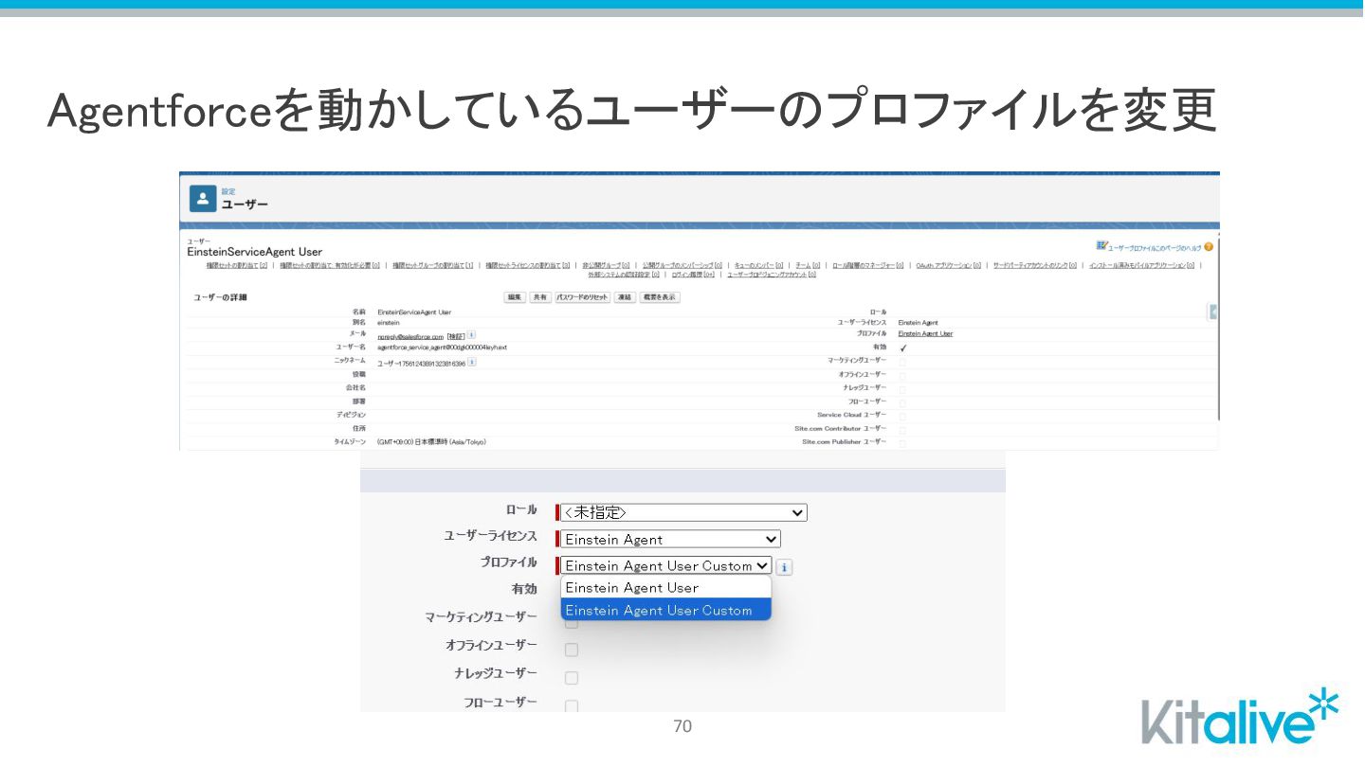Click the info icon next to プロファイル dropdown
Viewport: 1365px width, 767px height.
click(x=784, y=567)
